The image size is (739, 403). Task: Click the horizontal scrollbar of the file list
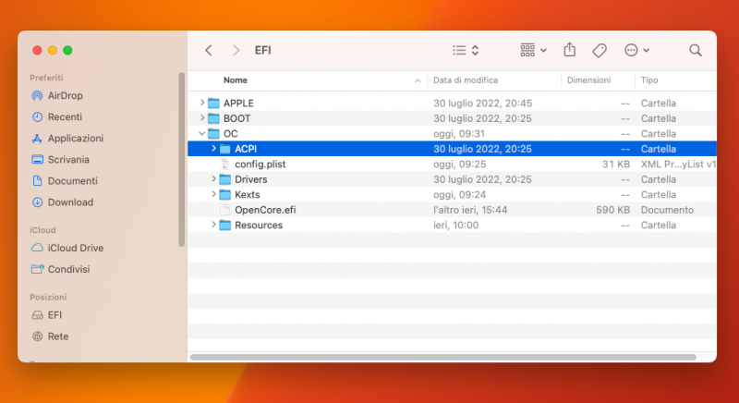click(x=443, y=357)
